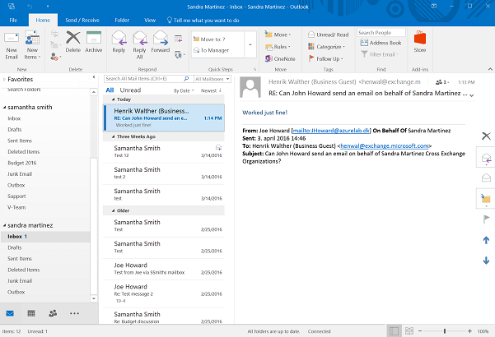Screen dimensions: 495x337
Task: Reply to the message from ribbon
Action: (x=119, y=42)
